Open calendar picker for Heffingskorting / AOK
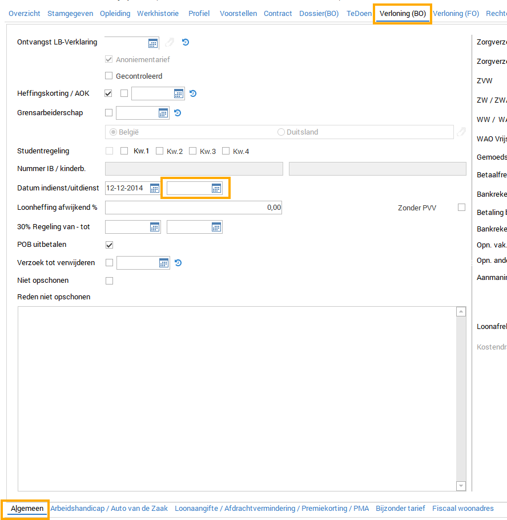Screen dimensions: 507x520 point(179,94)
